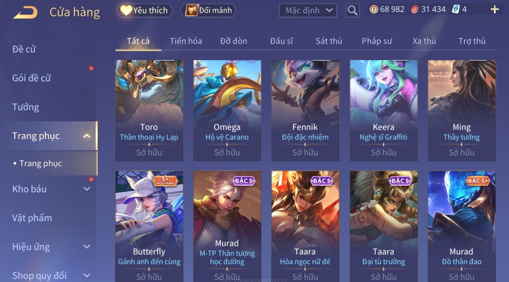Screen dimensions: 509x282
Task: Open the Mặc định sort dropdown
Action: (308, 10)
